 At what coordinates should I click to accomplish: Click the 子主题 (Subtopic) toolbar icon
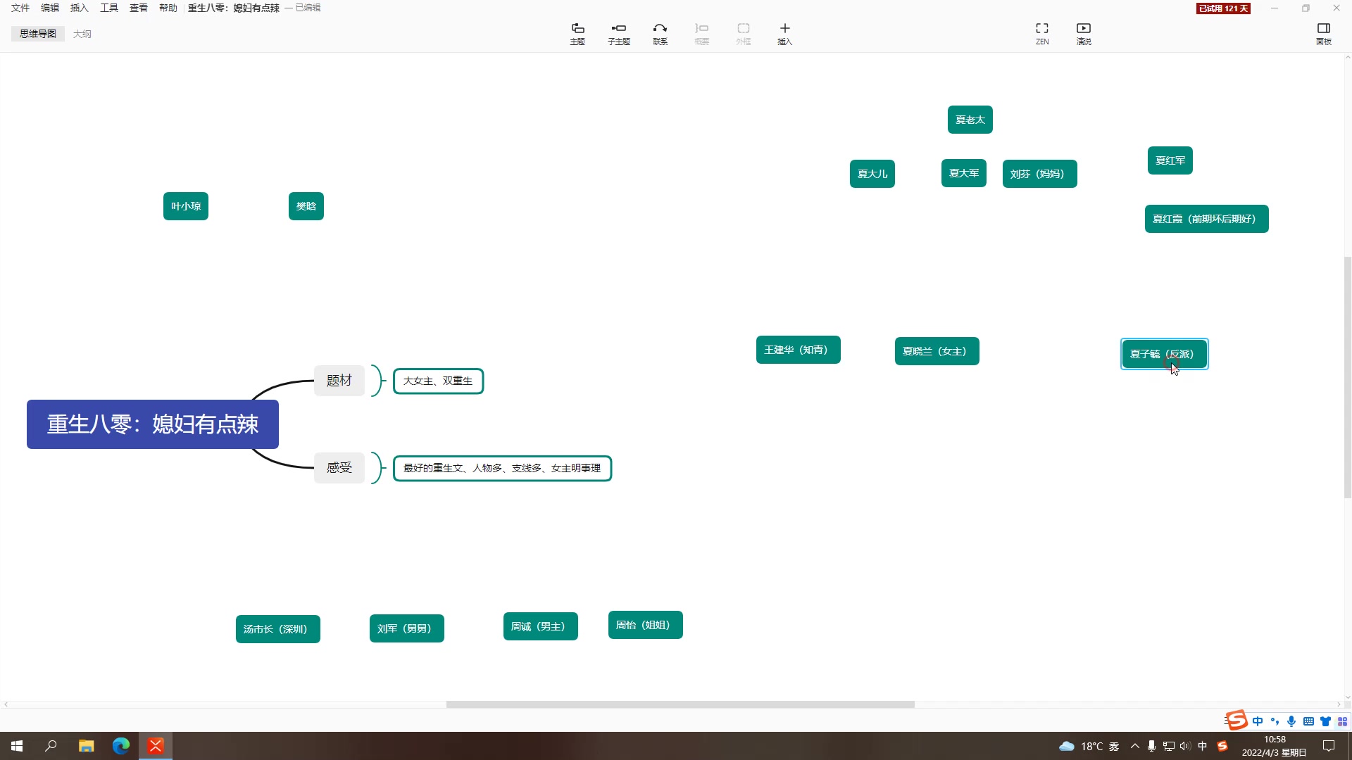tap(619, 33)
